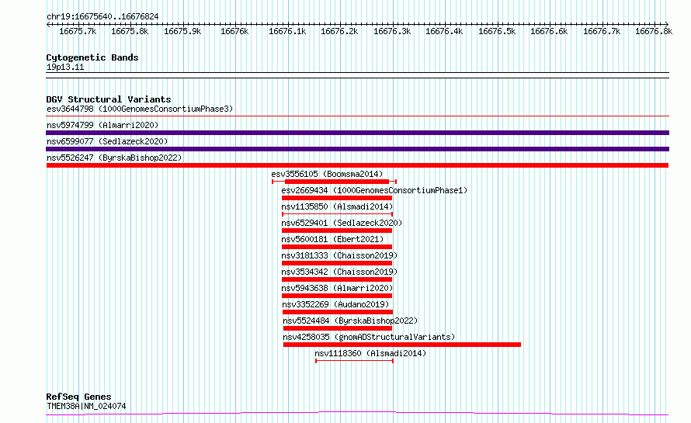
Task: Open nsv4258035 (gnomADStructuralVariants) label
Action: [369, 337]
